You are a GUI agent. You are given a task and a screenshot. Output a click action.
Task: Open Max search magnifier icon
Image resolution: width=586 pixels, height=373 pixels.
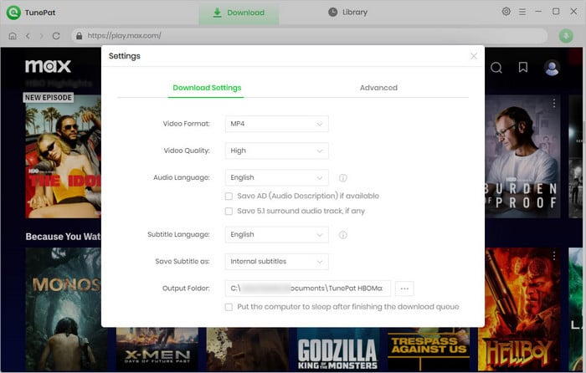pos(496,68)
